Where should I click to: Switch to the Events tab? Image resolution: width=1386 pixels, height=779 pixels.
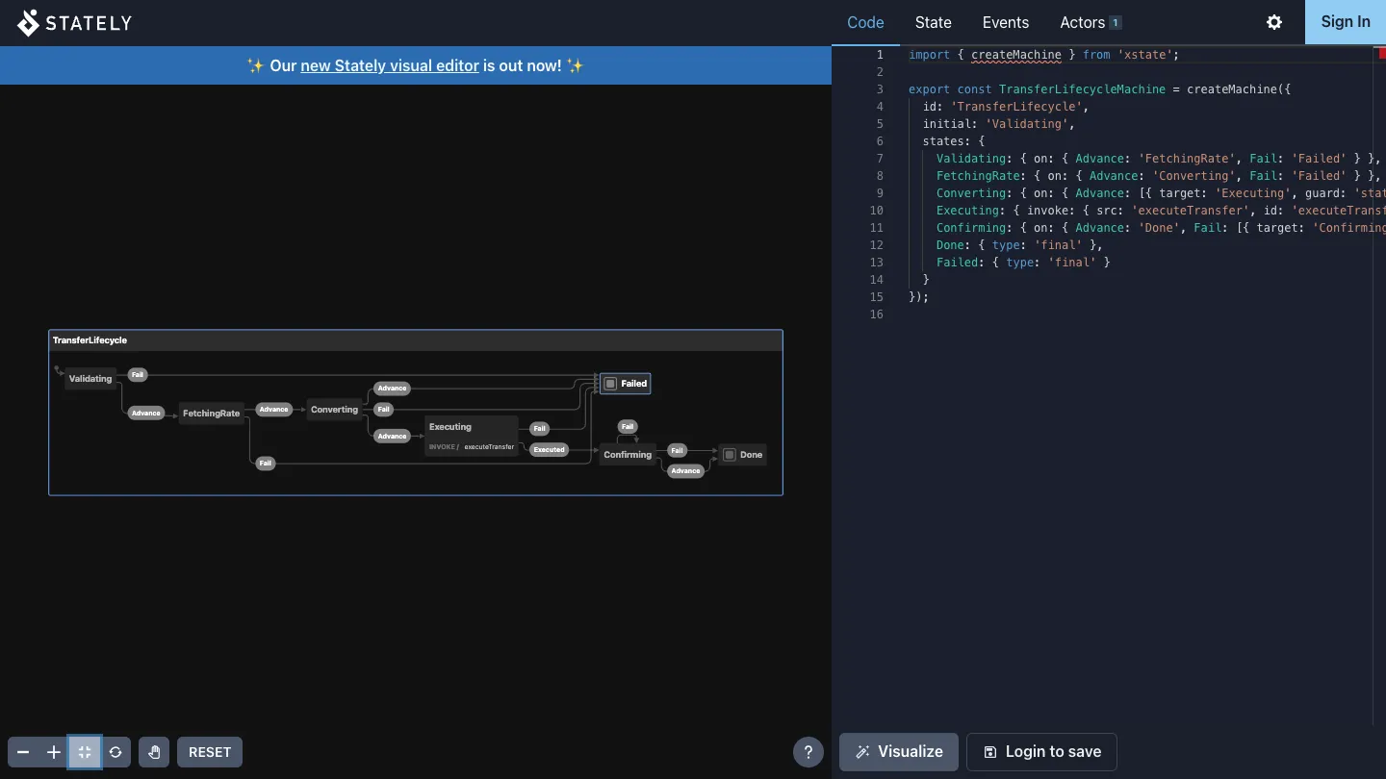pyautogui.click(x=1006, y=22)
